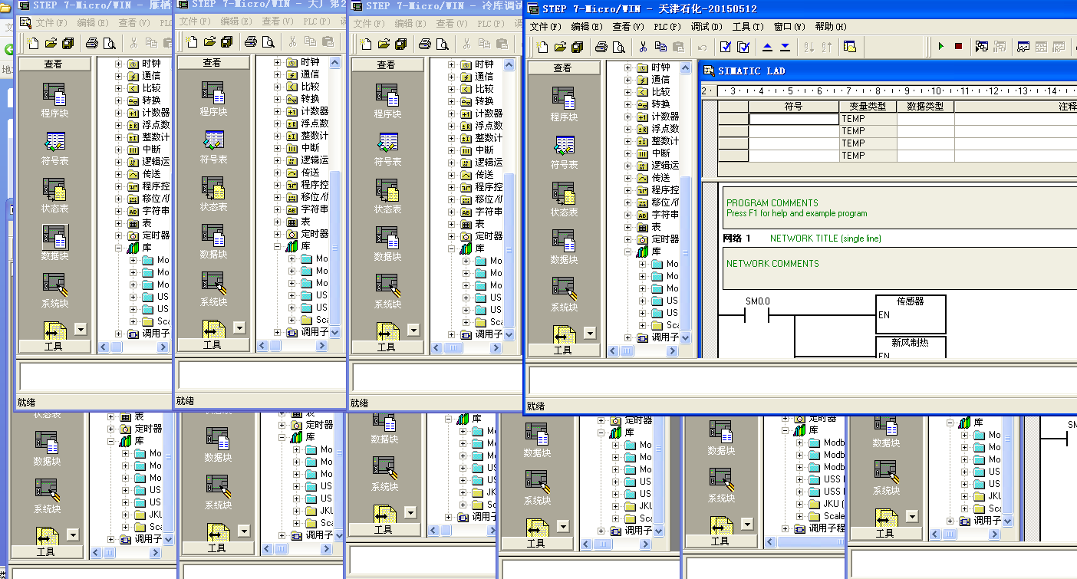
Task: Open 状态表 in 天津石化 navigation bar
Action: pos(564,199)
